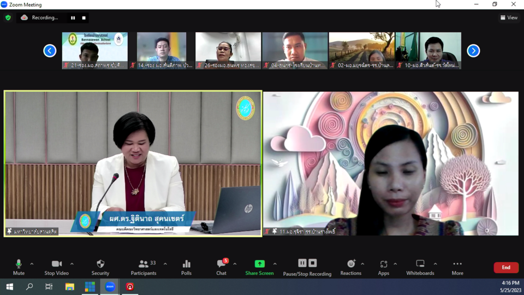Select the Bannasawan School participant thumbnail
Image resolution: width=524 pixels, height=295 pixels.
click(94, 50)
